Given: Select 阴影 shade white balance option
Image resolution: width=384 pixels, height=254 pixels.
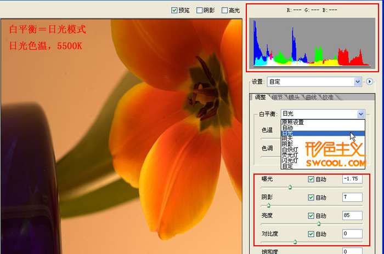Looking at the screenshot, I should tap(287, 144).
